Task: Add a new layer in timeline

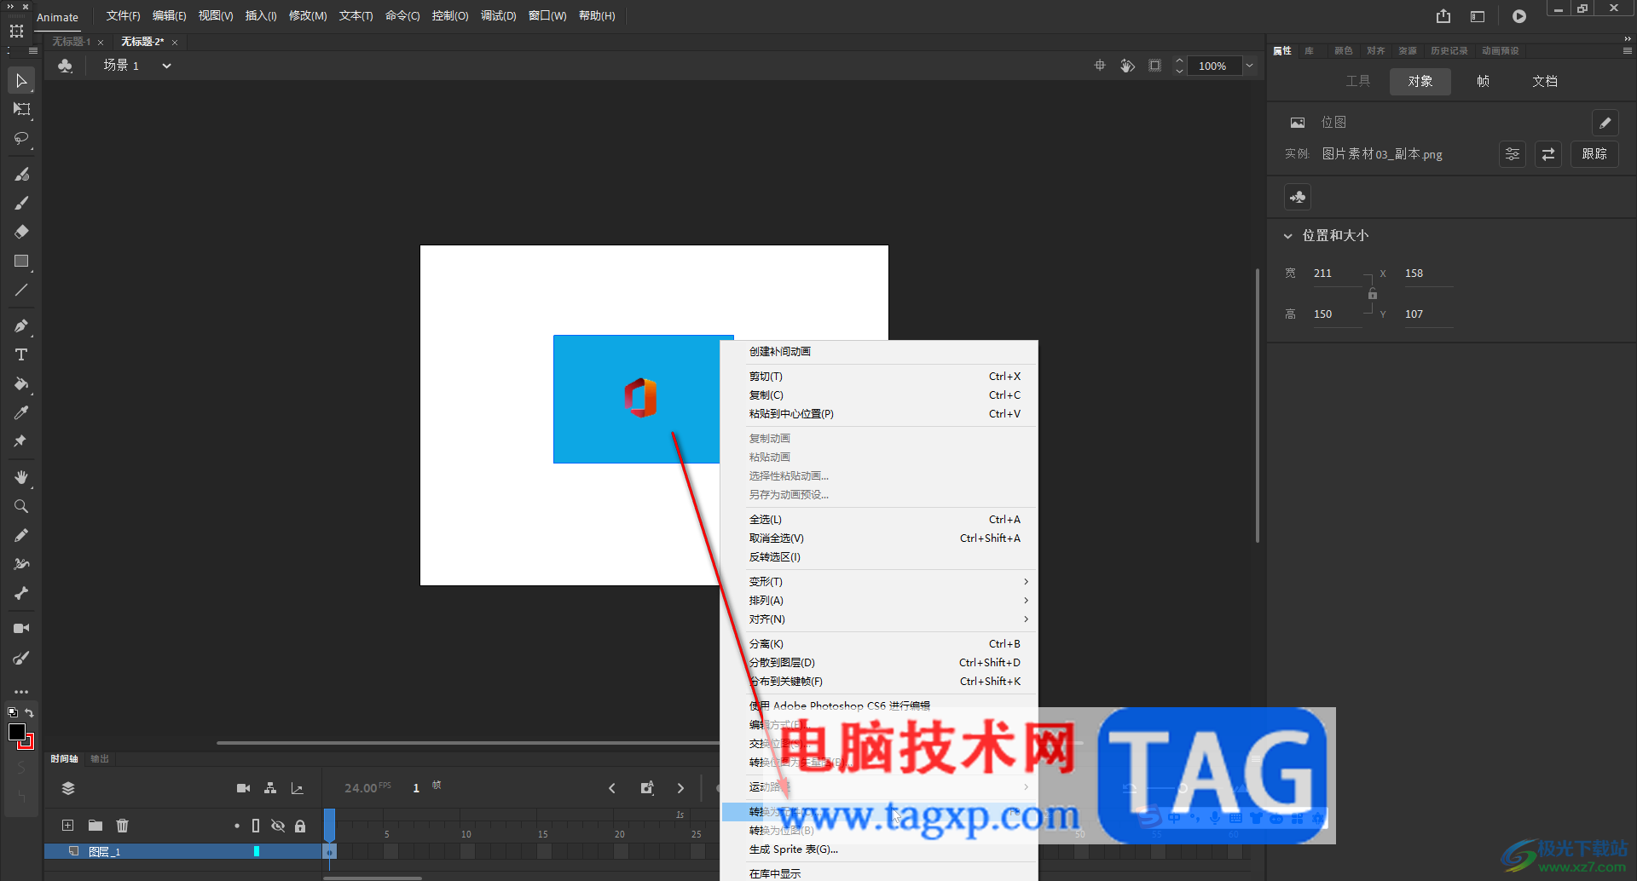Action: 68,826
